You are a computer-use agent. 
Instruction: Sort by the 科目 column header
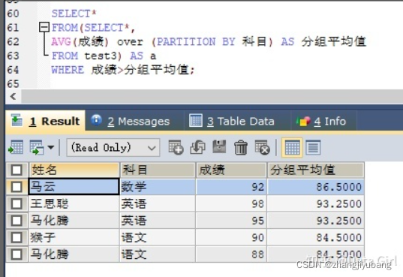(x=158, y=170)
